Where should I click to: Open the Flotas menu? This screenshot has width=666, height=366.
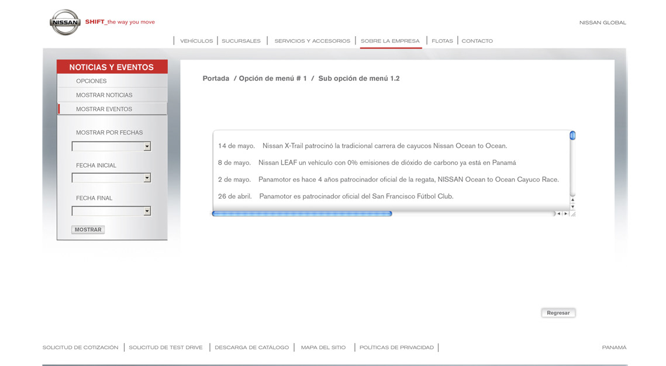(442, 41)
